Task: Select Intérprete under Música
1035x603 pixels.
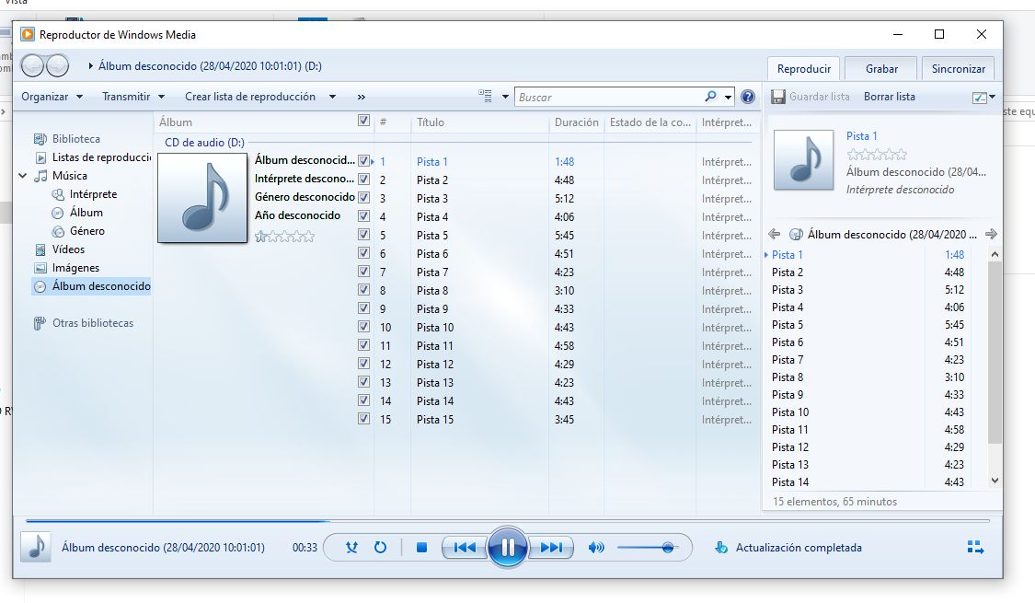Action: click(93, 194)
